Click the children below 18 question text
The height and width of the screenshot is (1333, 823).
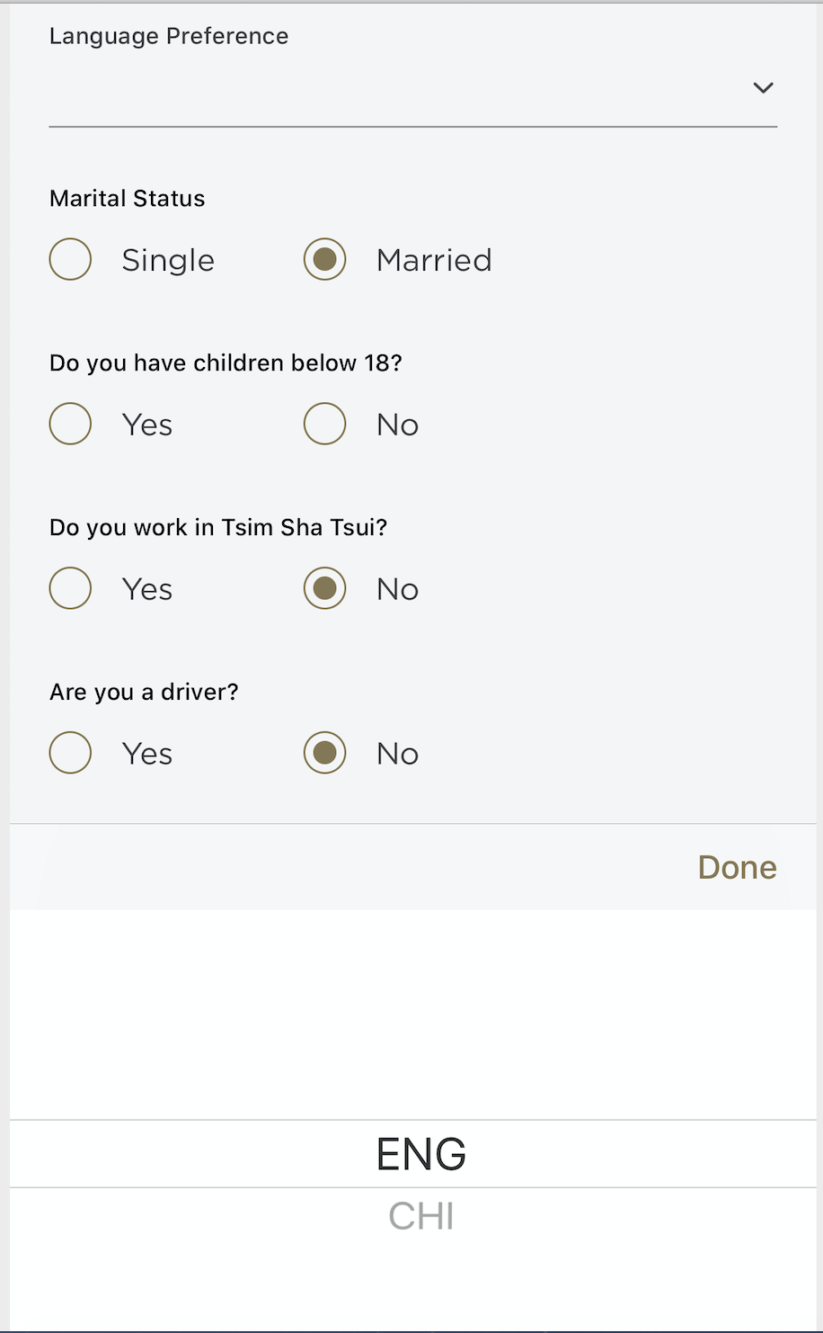point(226,363)
